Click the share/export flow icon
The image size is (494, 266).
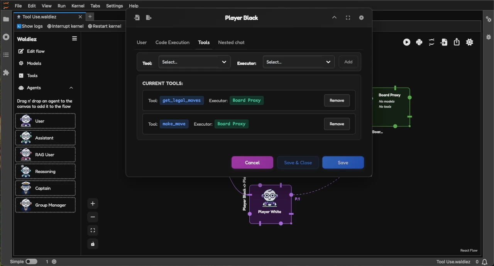457,42
